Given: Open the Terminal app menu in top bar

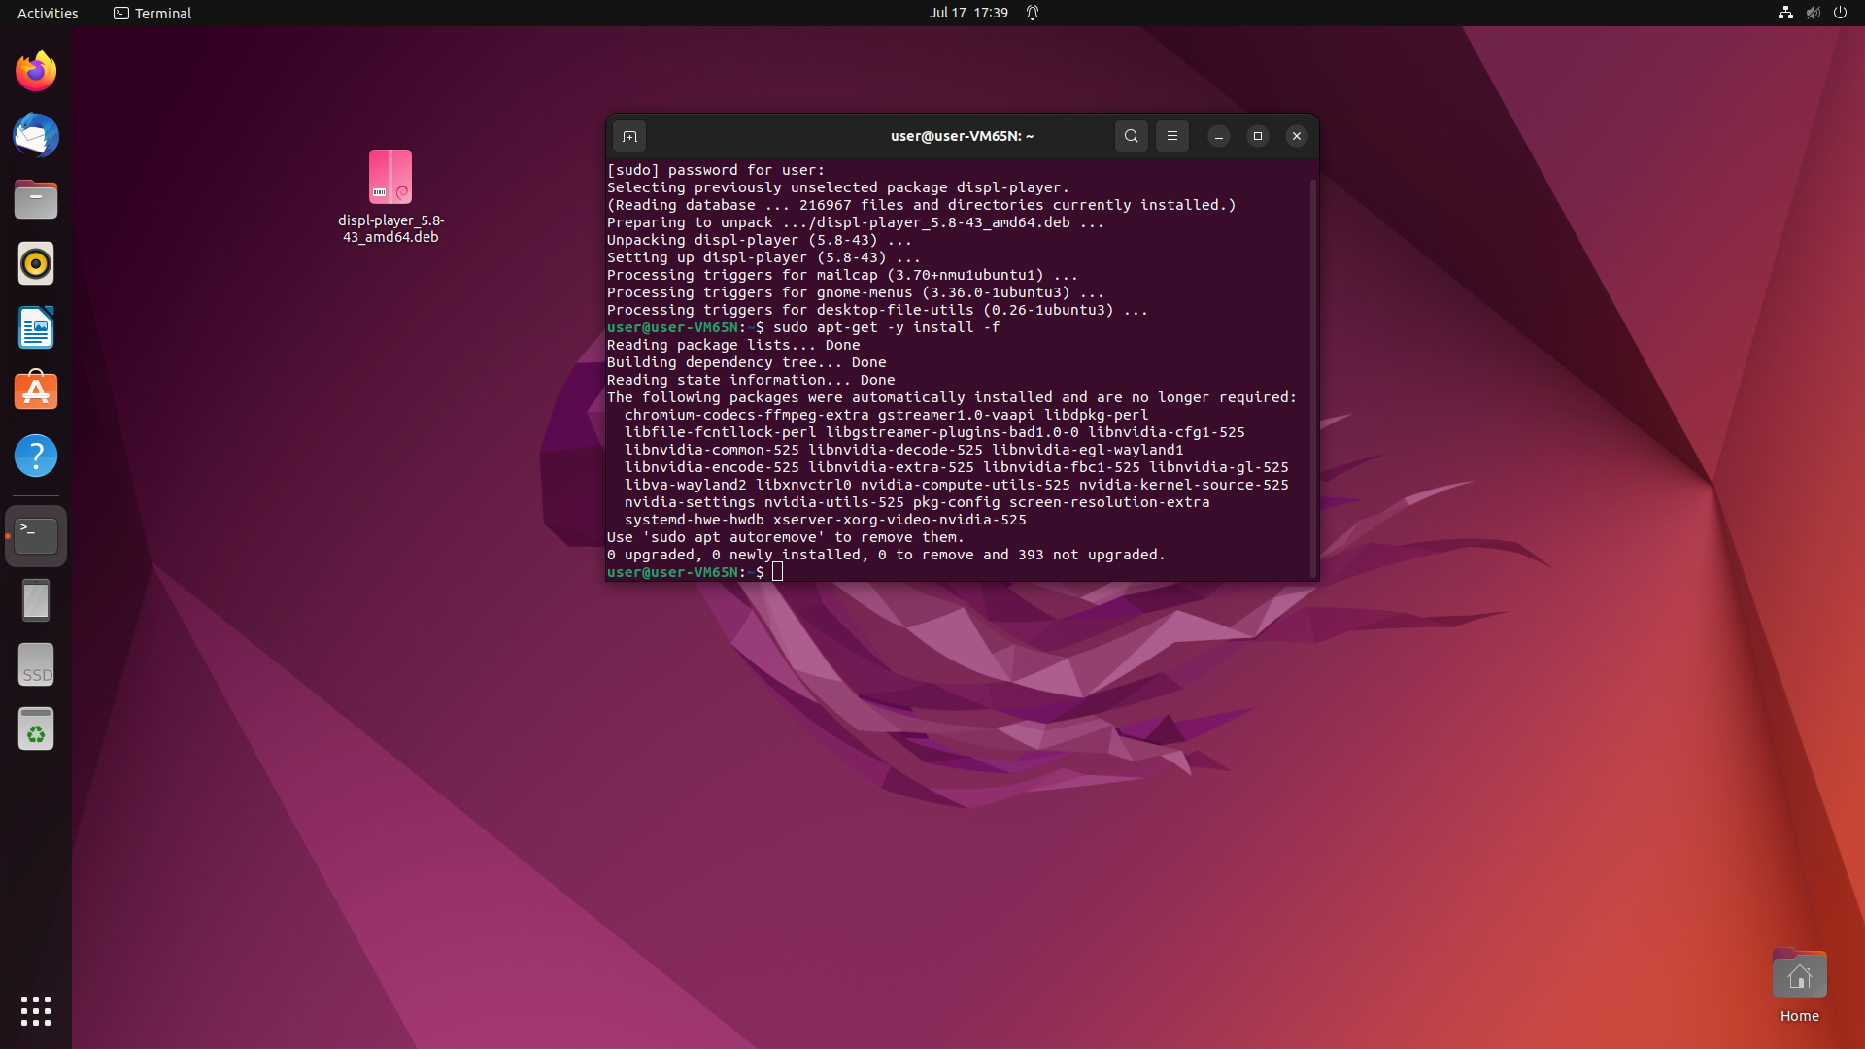Looking at the screenshot, I should point(153,13).
